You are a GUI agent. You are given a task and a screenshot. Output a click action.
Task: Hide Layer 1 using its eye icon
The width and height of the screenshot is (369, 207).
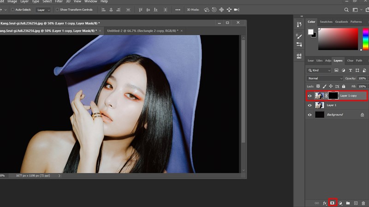[x=309, y=105]
